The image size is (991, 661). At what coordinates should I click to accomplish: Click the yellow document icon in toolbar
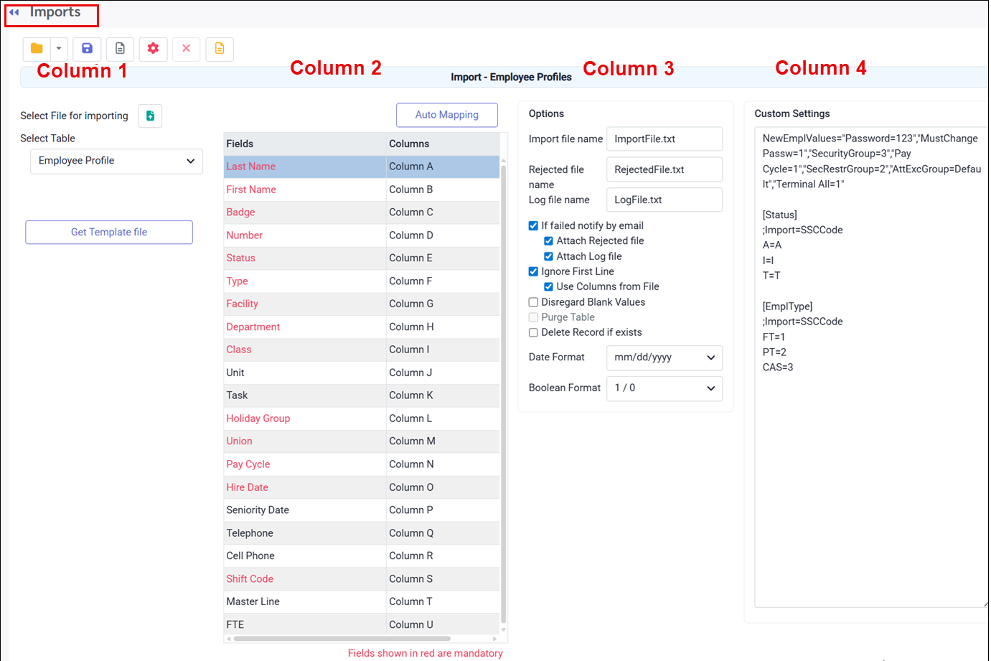(x=220, y=49)
